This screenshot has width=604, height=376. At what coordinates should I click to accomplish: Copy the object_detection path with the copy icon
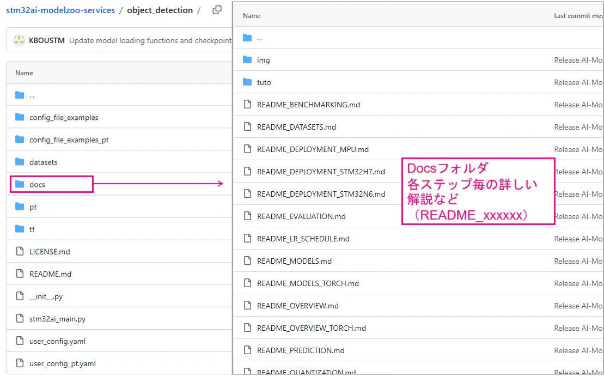pyautogui.click(x=217, y=10)
